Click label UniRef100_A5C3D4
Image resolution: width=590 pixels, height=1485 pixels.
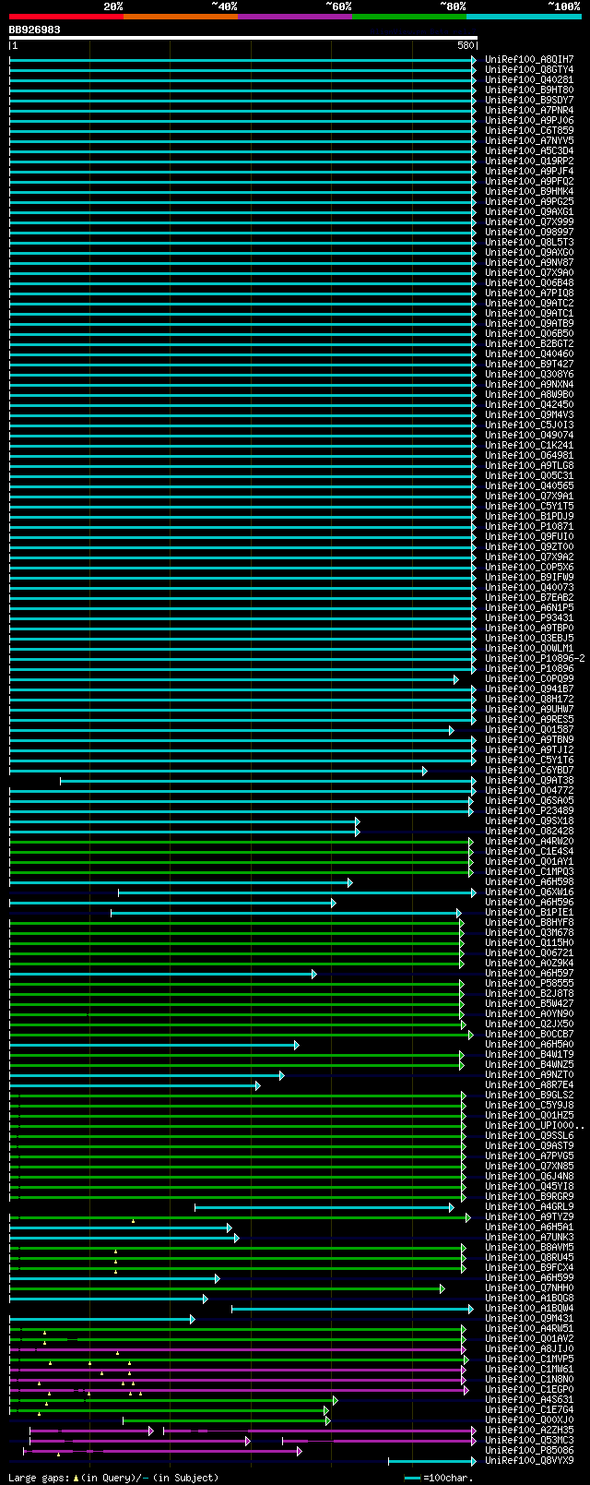pos(529,151)
